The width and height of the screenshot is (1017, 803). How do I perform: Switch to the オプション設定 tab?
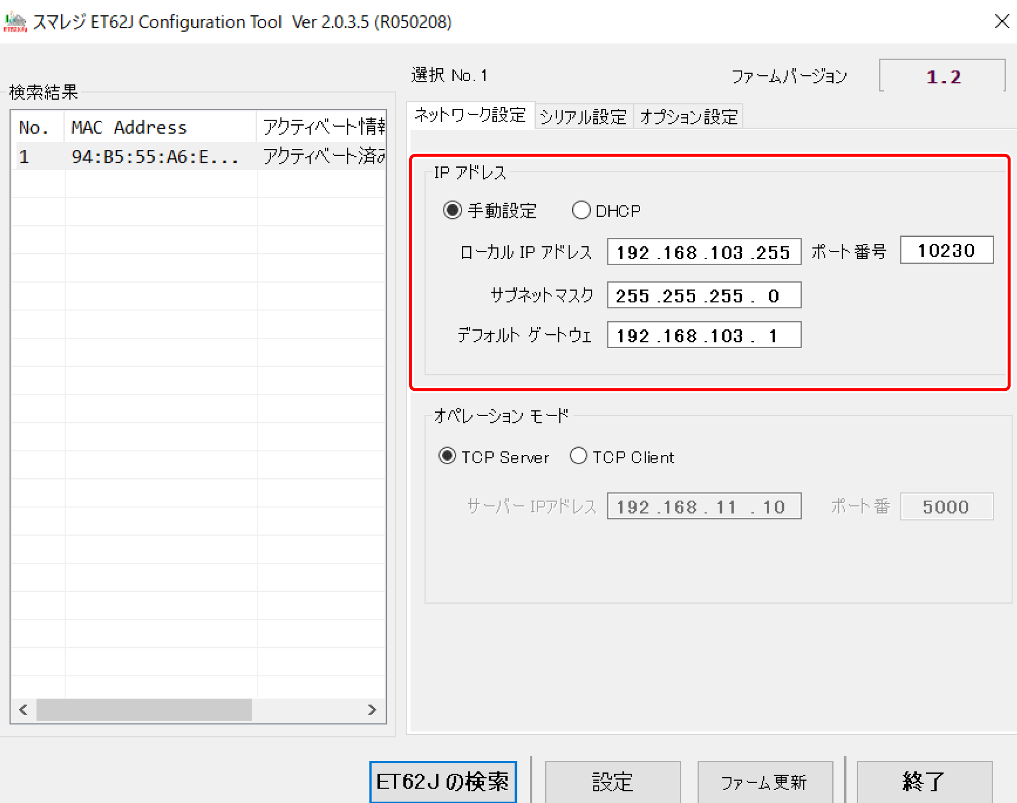[689, 117]
